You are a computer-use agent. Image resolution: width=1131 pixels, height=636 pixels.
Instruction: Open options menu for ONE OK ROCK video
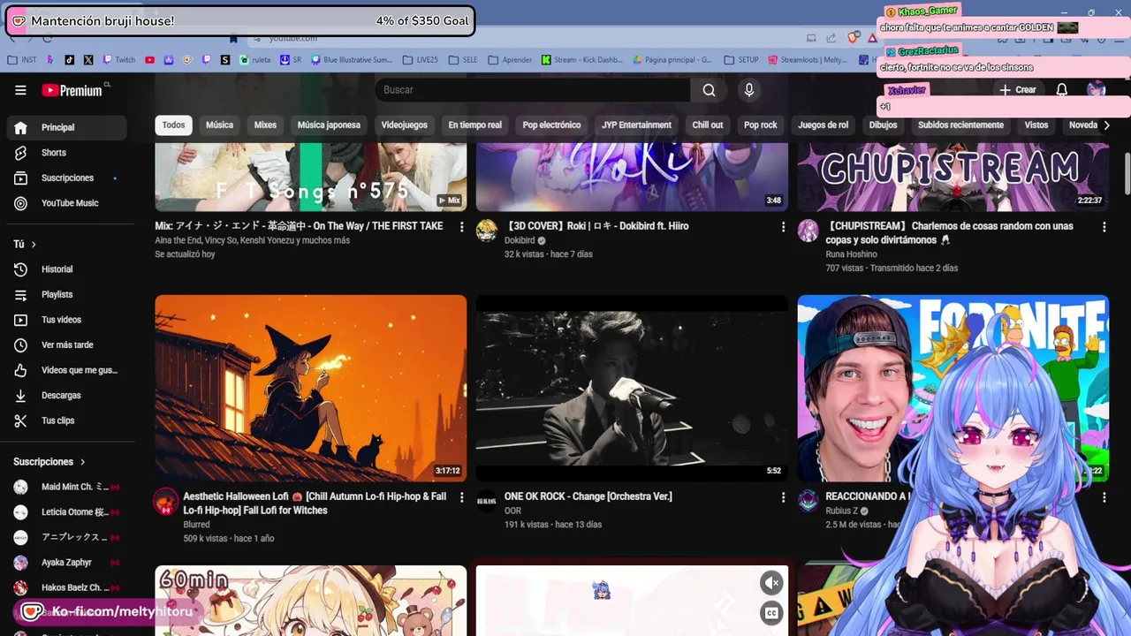(783, 497)
